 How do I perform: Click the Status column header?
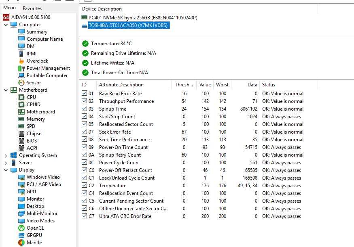coord(288,85)
